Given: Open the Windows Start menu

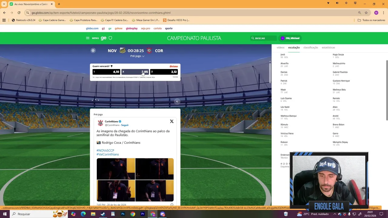Looking at the screenshot, I should tap(5, 214).
